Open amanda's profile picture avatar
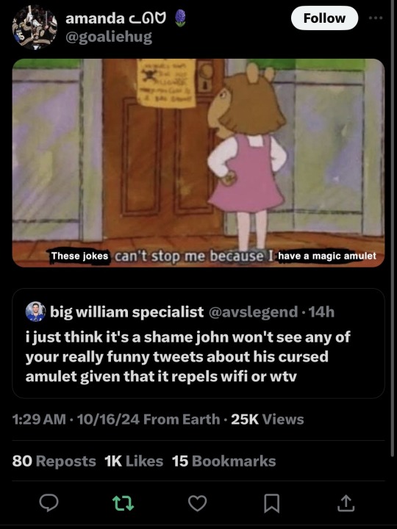This screenshot has height=529, width=397. point(35,27)
